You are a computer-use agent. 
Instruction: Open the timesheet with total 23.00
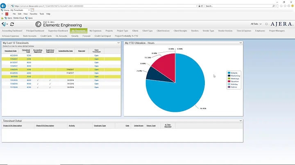tap(96, 59)
